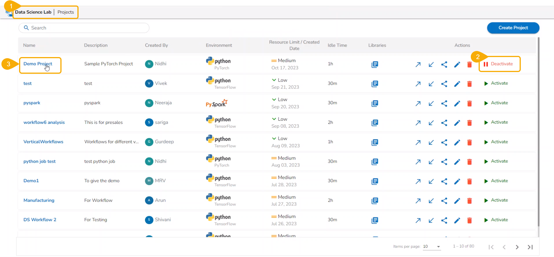Click the Create Project button
Viewport: 554px width, 257px height.
(x=513, y=28)
